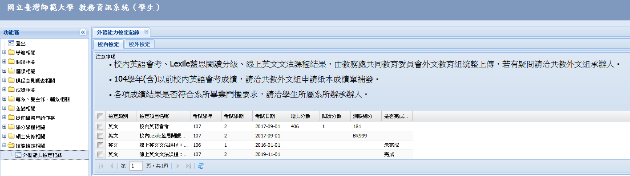
Task: Click the 選課相關 folder icon
Action: 11,71
